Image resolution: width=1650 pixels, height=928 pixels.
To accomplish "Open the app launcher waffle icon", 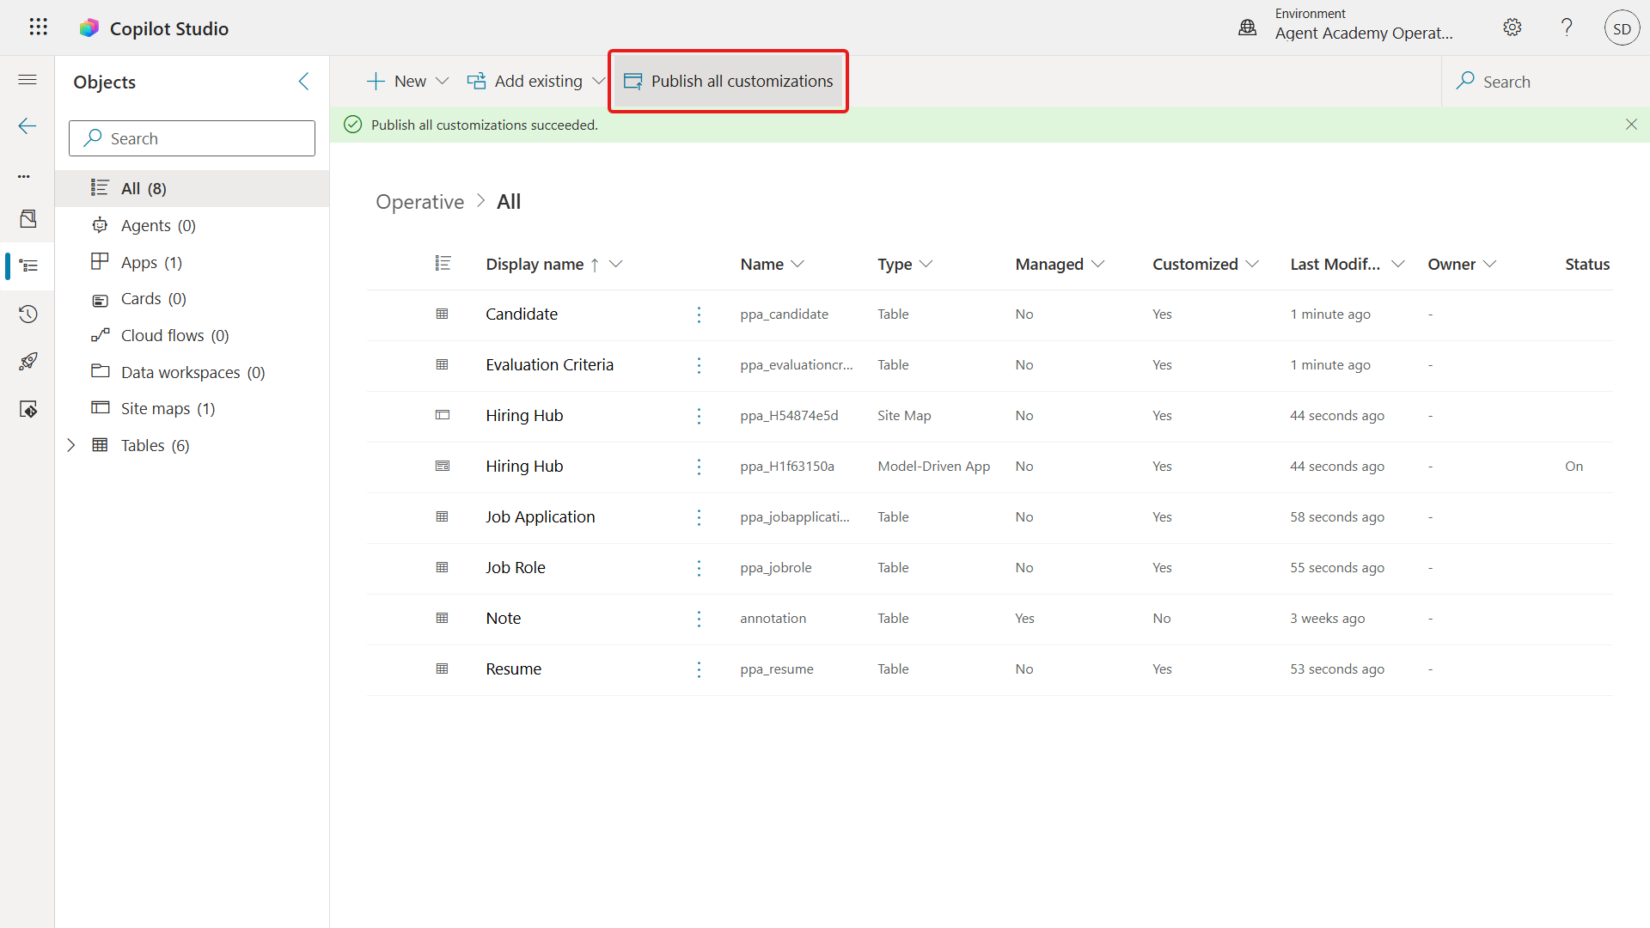I will pos(38,27).
